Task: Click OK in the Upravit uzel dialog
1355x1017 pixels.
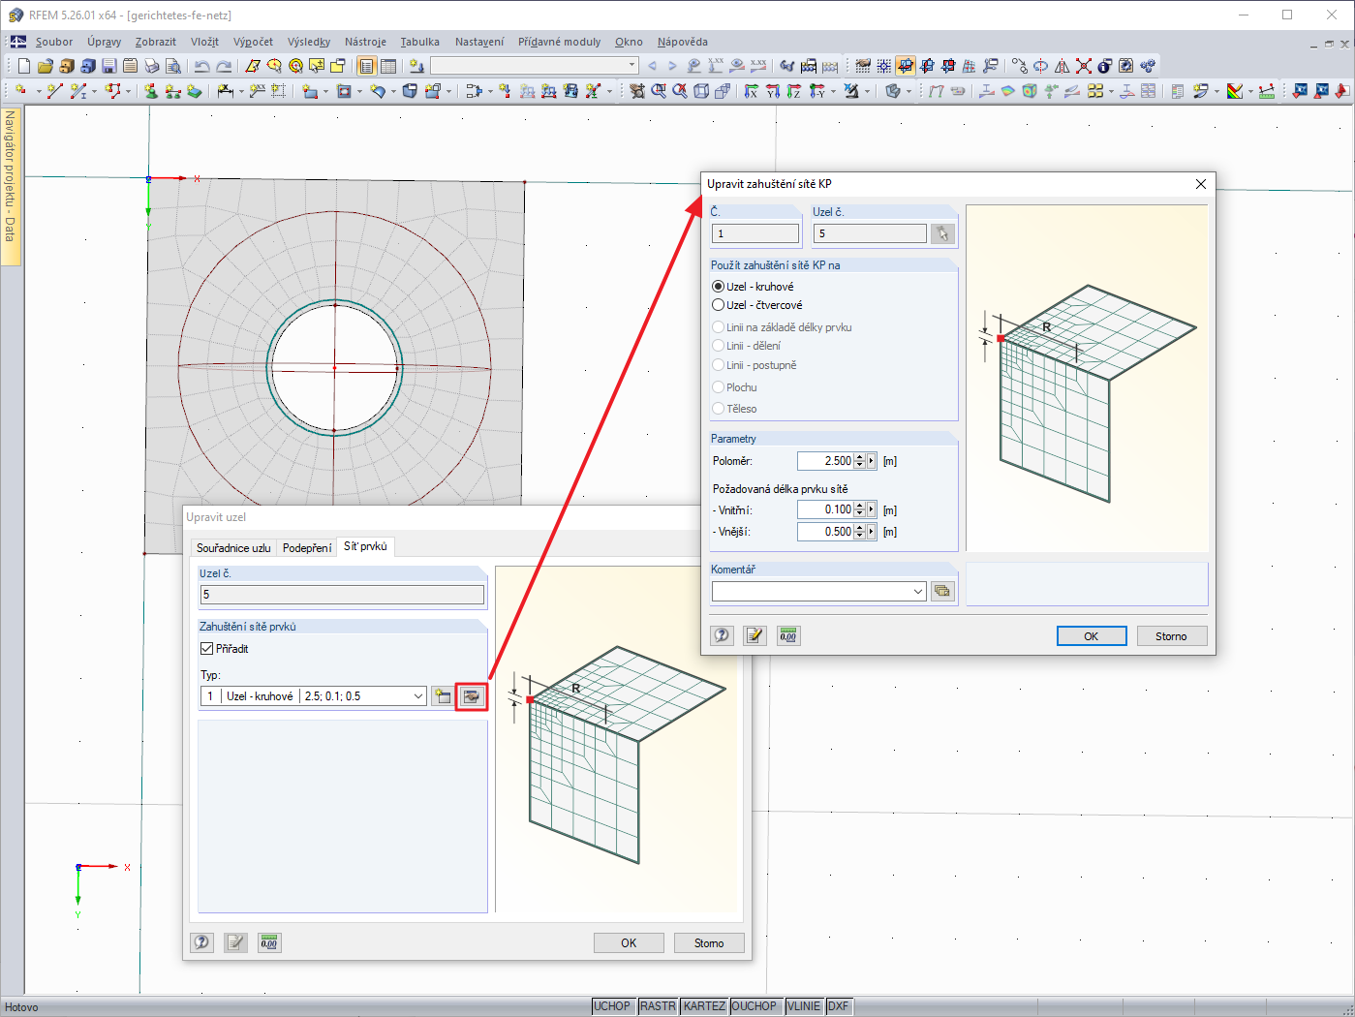Action: point(629,943)
